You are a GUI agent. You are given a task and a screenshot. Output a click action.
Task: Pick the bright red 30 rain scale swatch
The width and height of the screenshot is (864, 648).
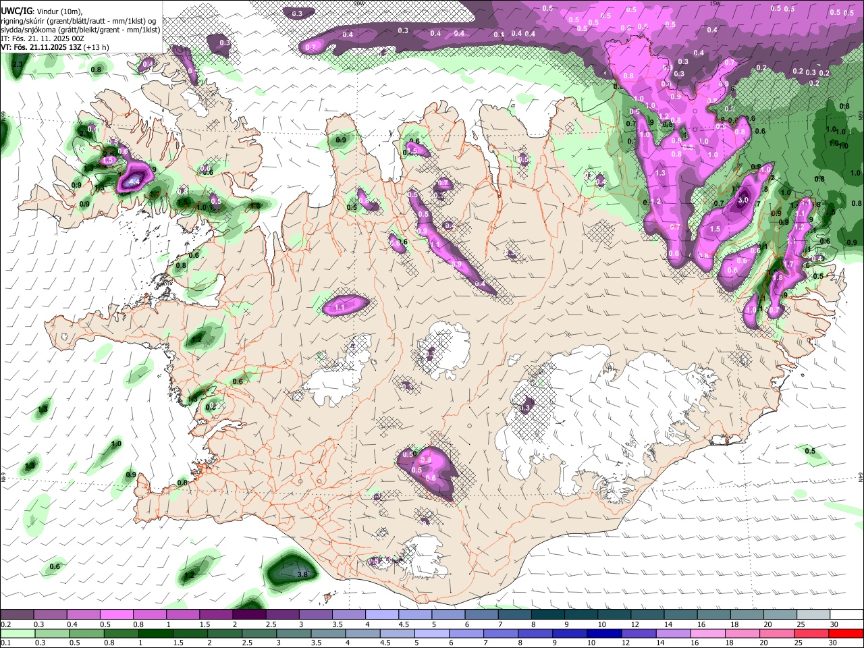845,634
